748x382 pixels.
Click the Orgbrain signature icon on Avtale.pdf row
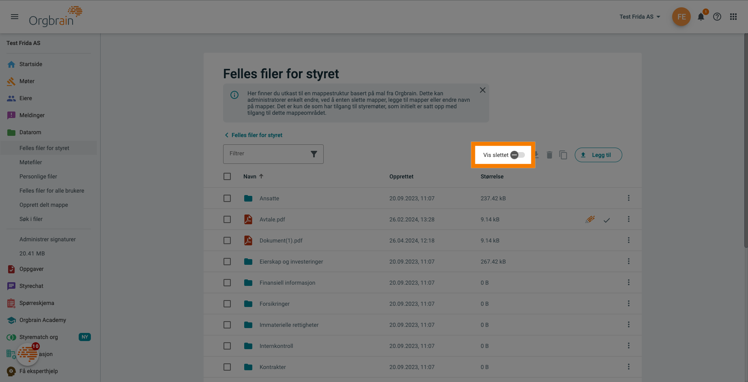click(x=590, y=219)
